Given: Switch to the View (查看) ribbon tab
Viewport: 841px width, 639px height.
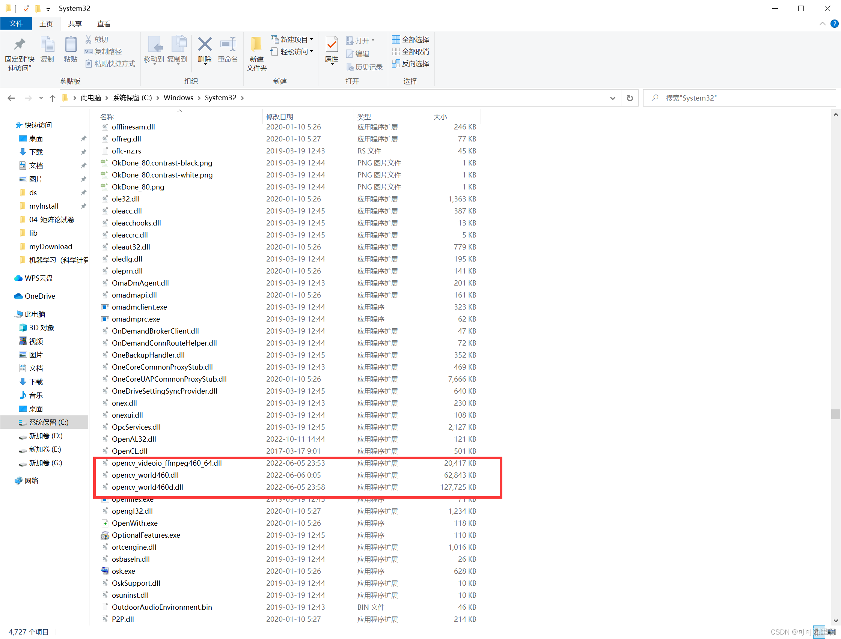Looking at the screenshot, I should pos(104,24).
